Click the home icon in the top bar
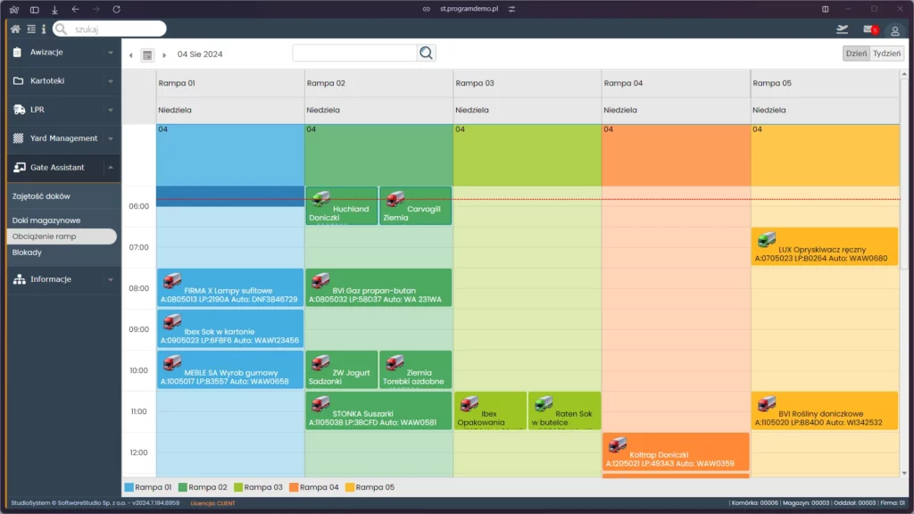Viewport: 914px width, 514px height. [15, 29]
